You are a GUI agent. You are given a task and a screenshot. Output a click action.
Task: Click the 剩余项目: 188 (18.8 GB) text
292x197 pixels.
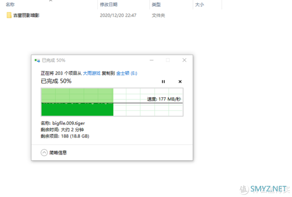[65, 136]
